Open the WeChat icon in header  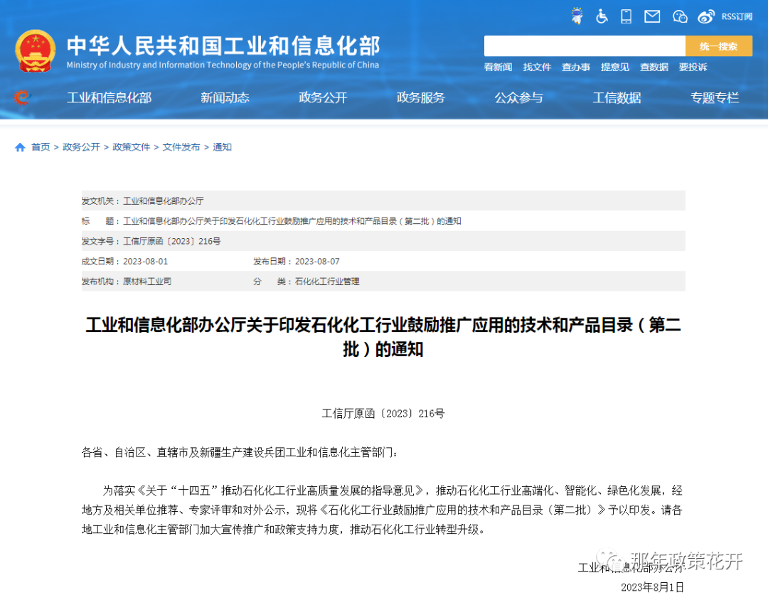[680, 16]
